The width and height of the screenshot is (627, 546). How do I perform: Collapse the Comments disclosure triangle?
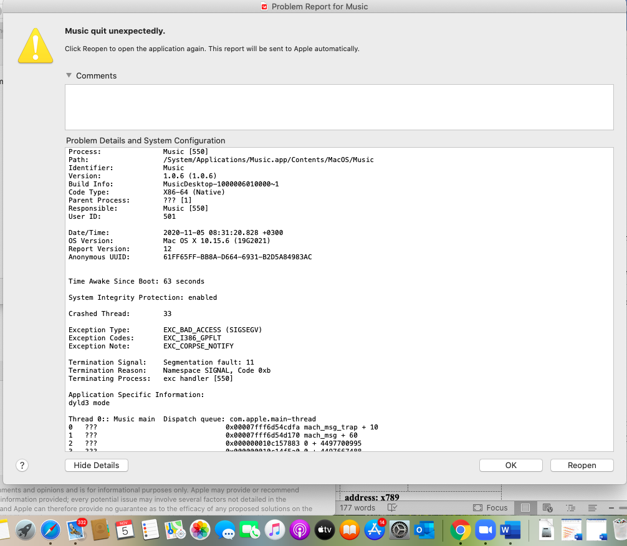(x=69, y=75)
